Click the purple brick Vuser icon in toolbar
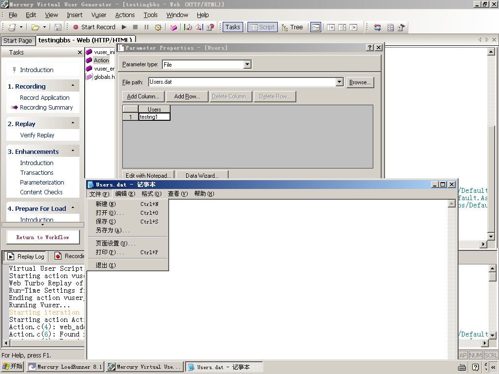Screen dimensions: 499x374 pos(173,27)
